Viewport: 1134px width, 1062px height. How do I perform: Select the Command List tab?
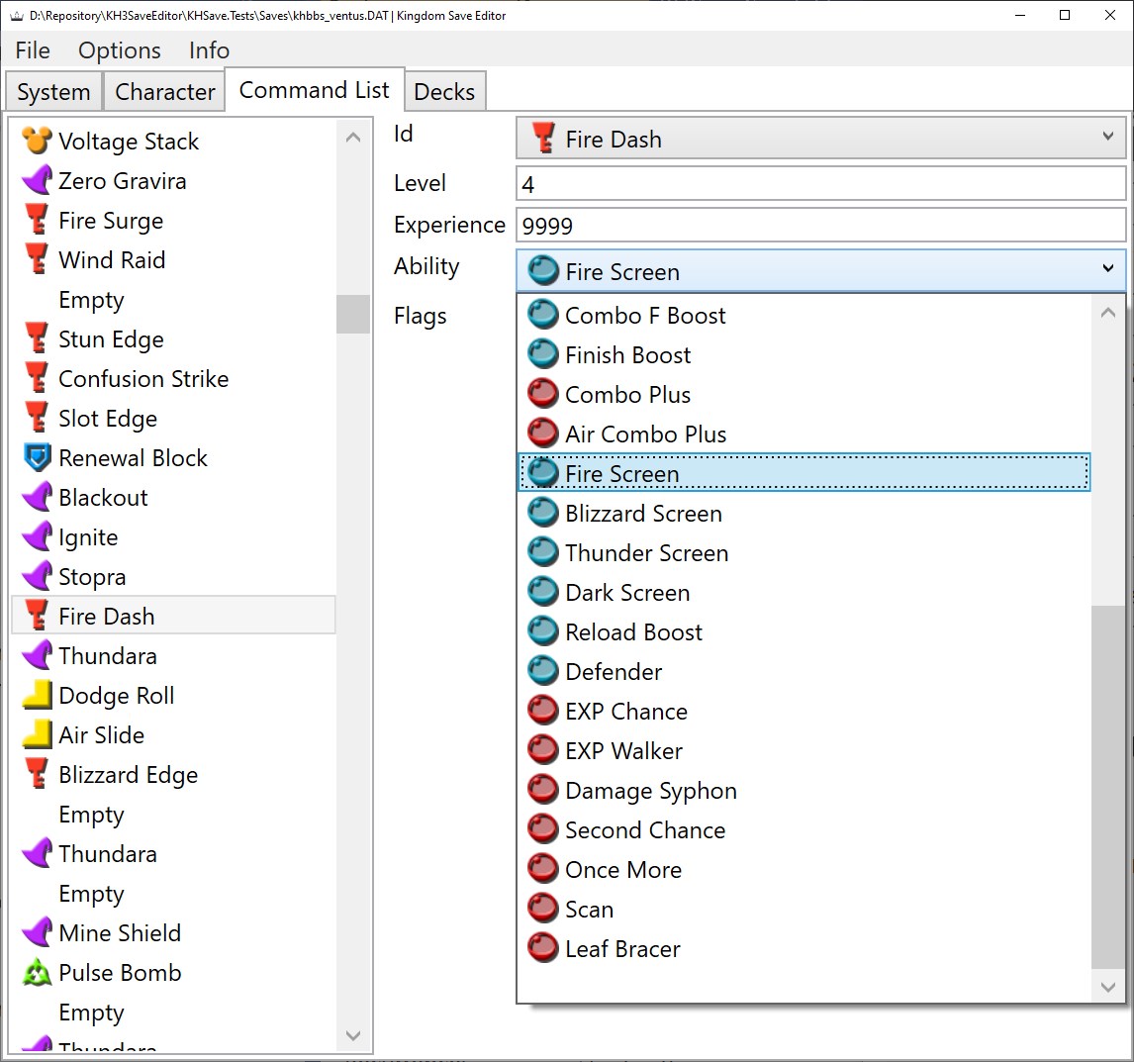314,90
